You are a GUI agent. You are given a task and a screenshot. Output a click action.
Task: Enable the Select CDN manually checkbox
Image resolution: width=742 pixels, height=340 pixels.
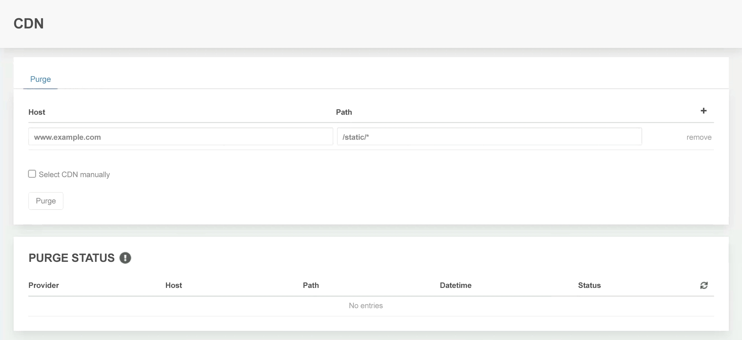[x=32, y=174]
